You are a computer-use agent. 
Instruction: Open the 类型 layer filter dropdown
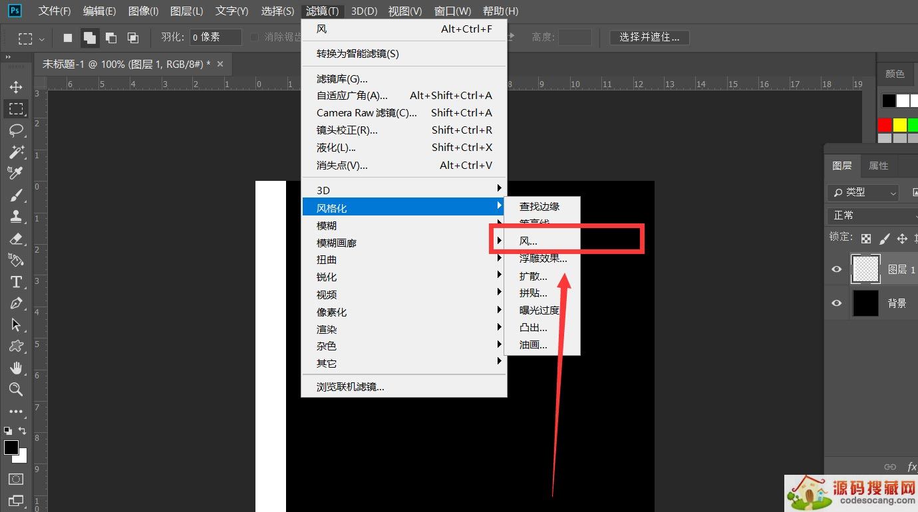click(863, 192)
